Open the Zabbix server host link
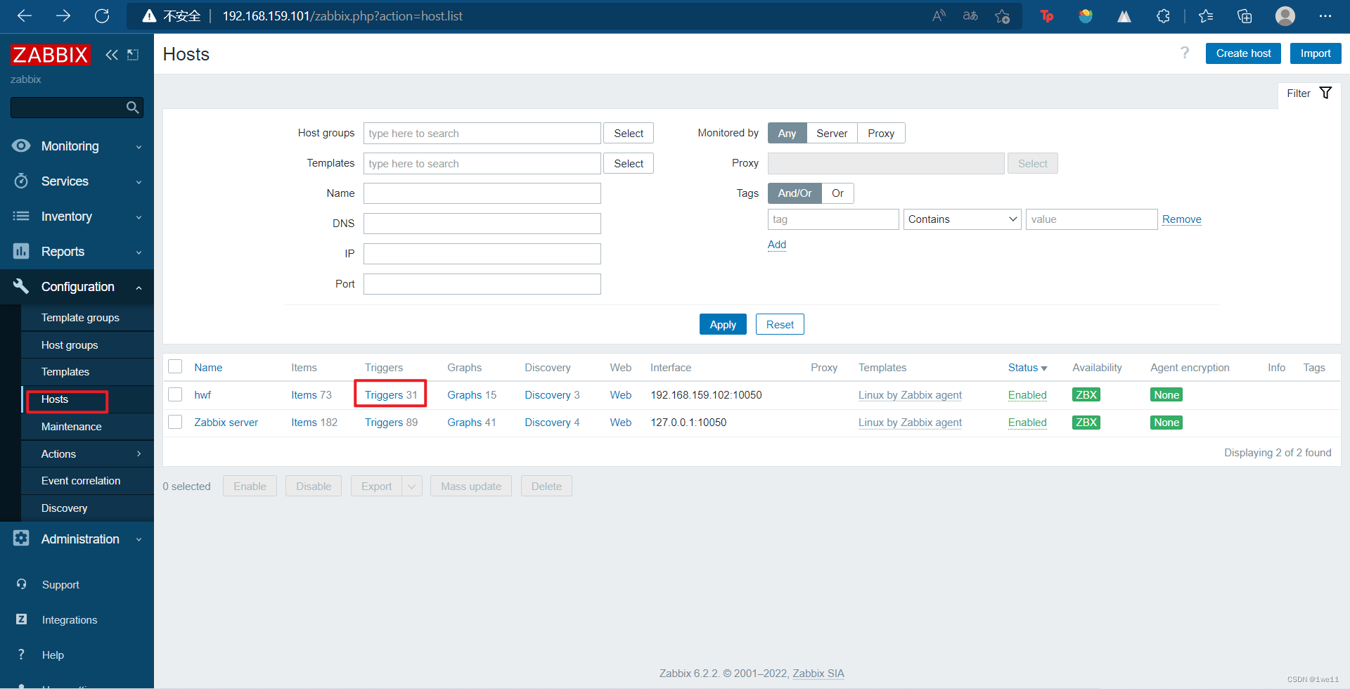The image size is (1350, 689). click(226, 423)
